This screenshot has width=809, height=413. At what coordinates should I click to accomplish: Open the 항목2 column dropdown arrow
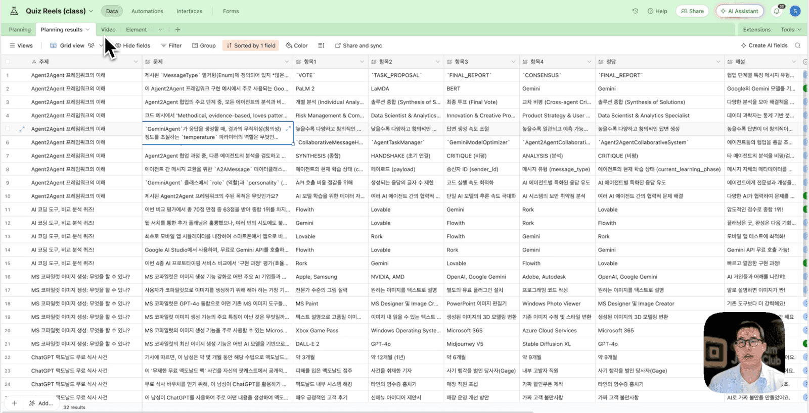[x=437, y=62]
